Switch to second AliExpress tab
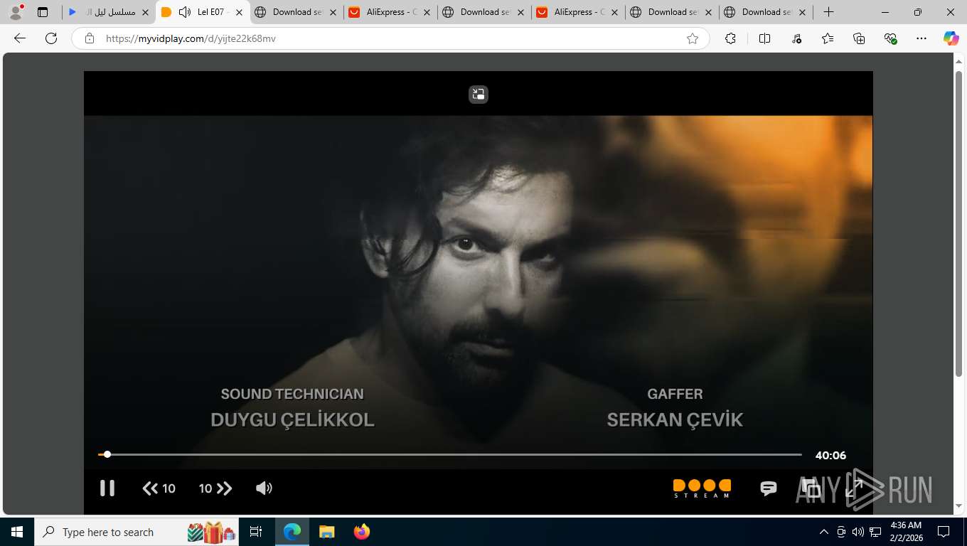The height and width of the screenshot is (546, 967). 578,12
